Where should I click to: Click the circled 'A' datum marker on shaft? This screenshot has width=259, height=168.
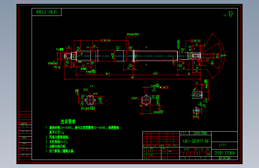73,63
